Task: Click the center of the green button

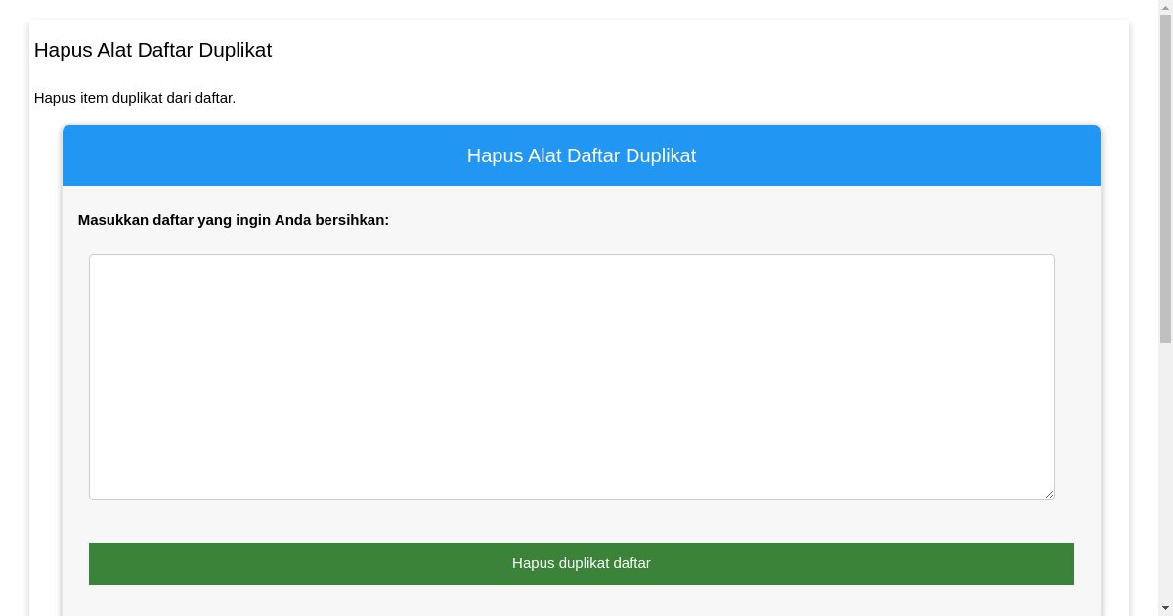Action: (x=582, y=563)
